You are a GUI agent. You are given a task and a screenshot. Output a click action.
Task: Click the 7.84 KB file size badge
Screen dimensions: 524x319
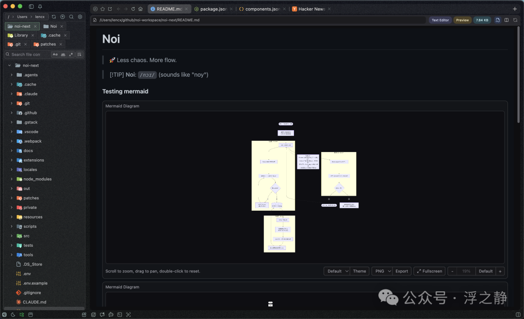[482, 20]
